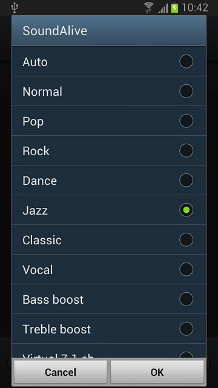Click the Cancel button
Viewport: 218px width, 388px height.
point(61,372)
